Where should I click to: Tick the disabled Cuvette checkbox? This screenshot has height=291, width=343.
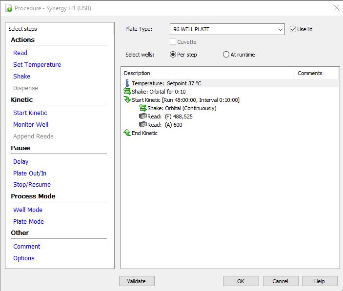173,42
